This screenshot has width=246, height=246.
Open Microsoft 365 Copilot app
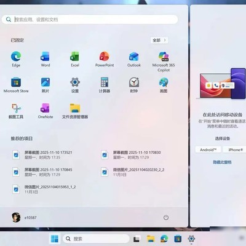click(x=164, y=61)
